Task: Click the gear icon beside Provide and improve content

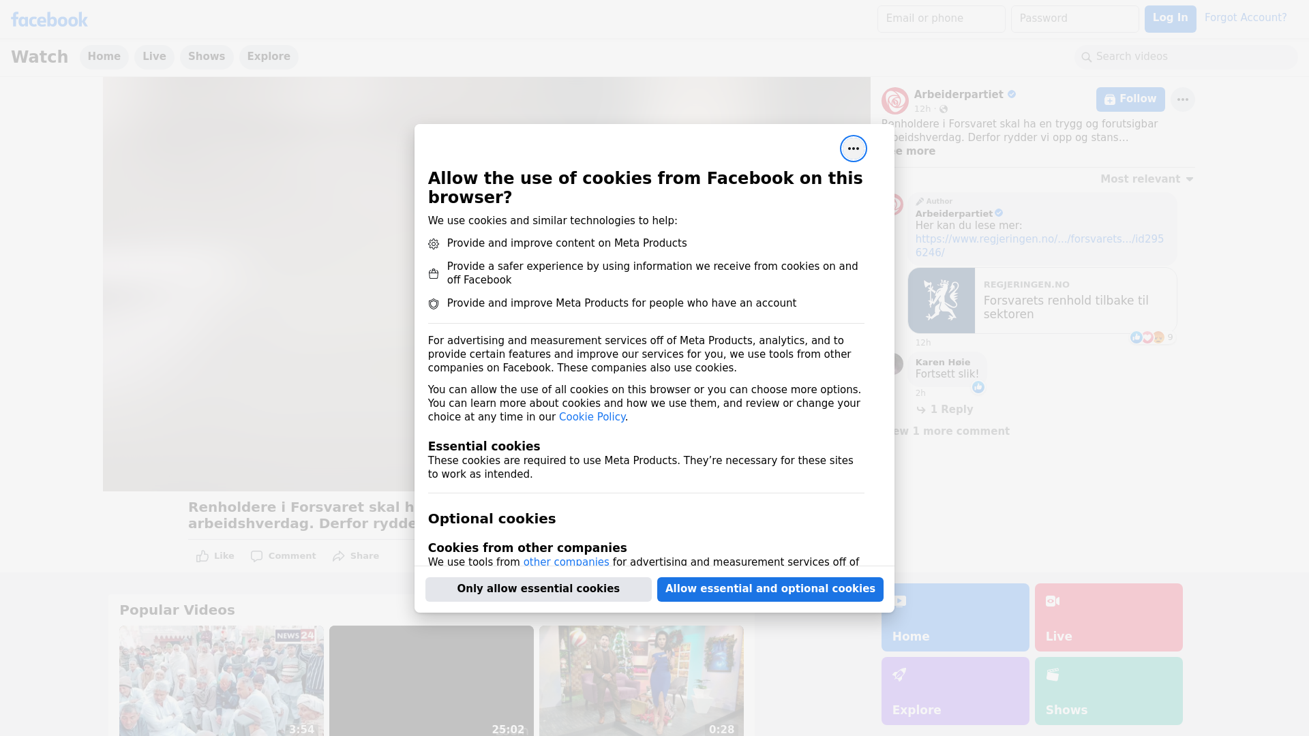Action: (x=433, y=244)
